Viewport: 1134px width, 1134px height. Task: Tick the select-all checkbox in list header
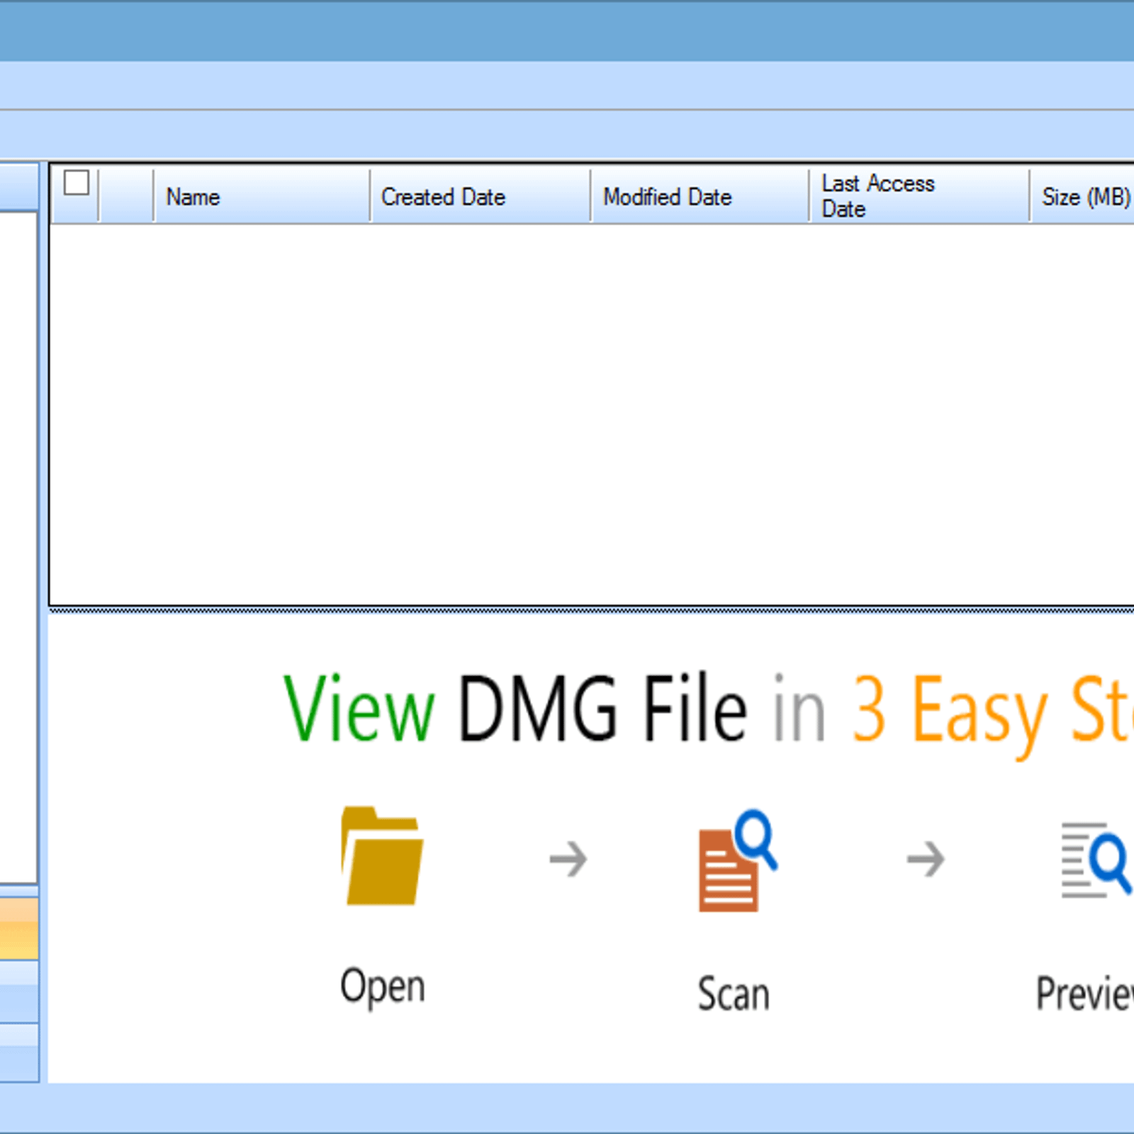pos(76,183)
